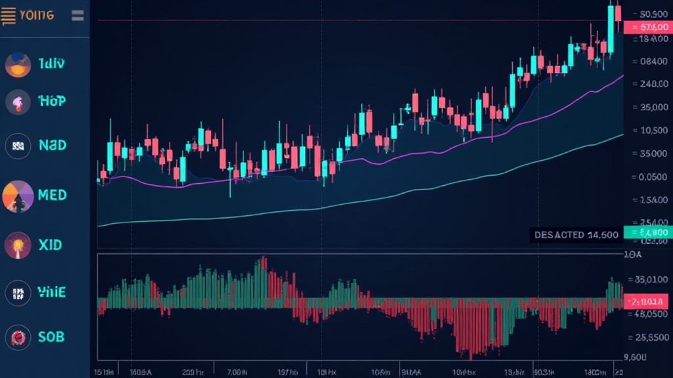
Task: Choose the NaD coin icon
Action: pyautogui.click(x=18, y=145)
